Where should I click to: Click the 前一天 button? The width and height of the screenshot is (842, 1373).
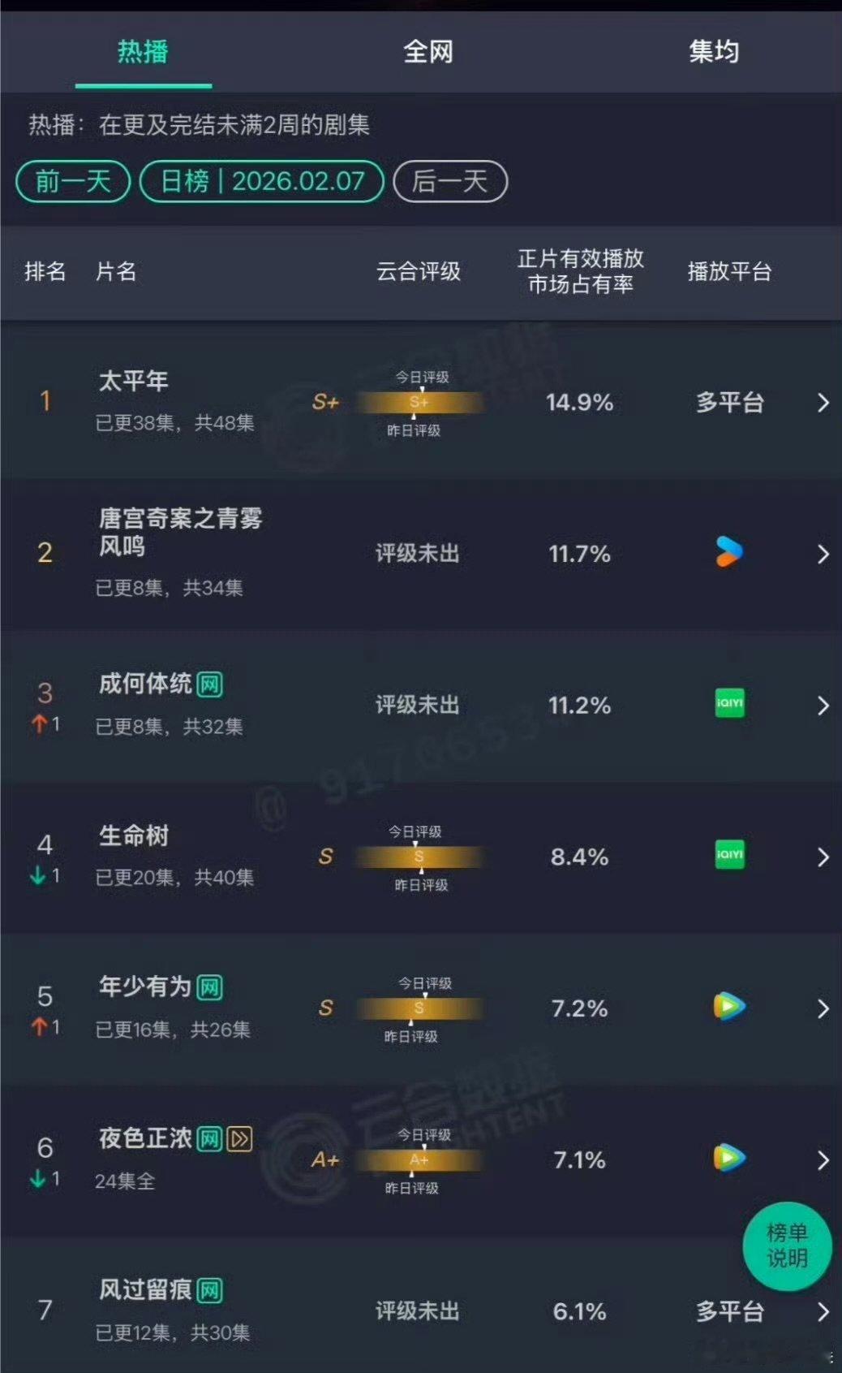point(72,181)
